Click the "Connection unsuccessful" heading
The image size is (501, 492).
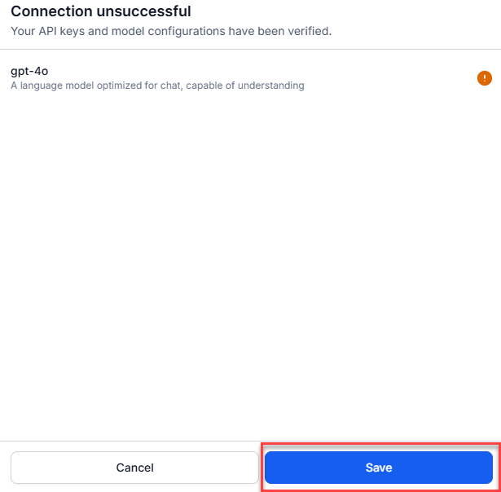coord(101,11)
